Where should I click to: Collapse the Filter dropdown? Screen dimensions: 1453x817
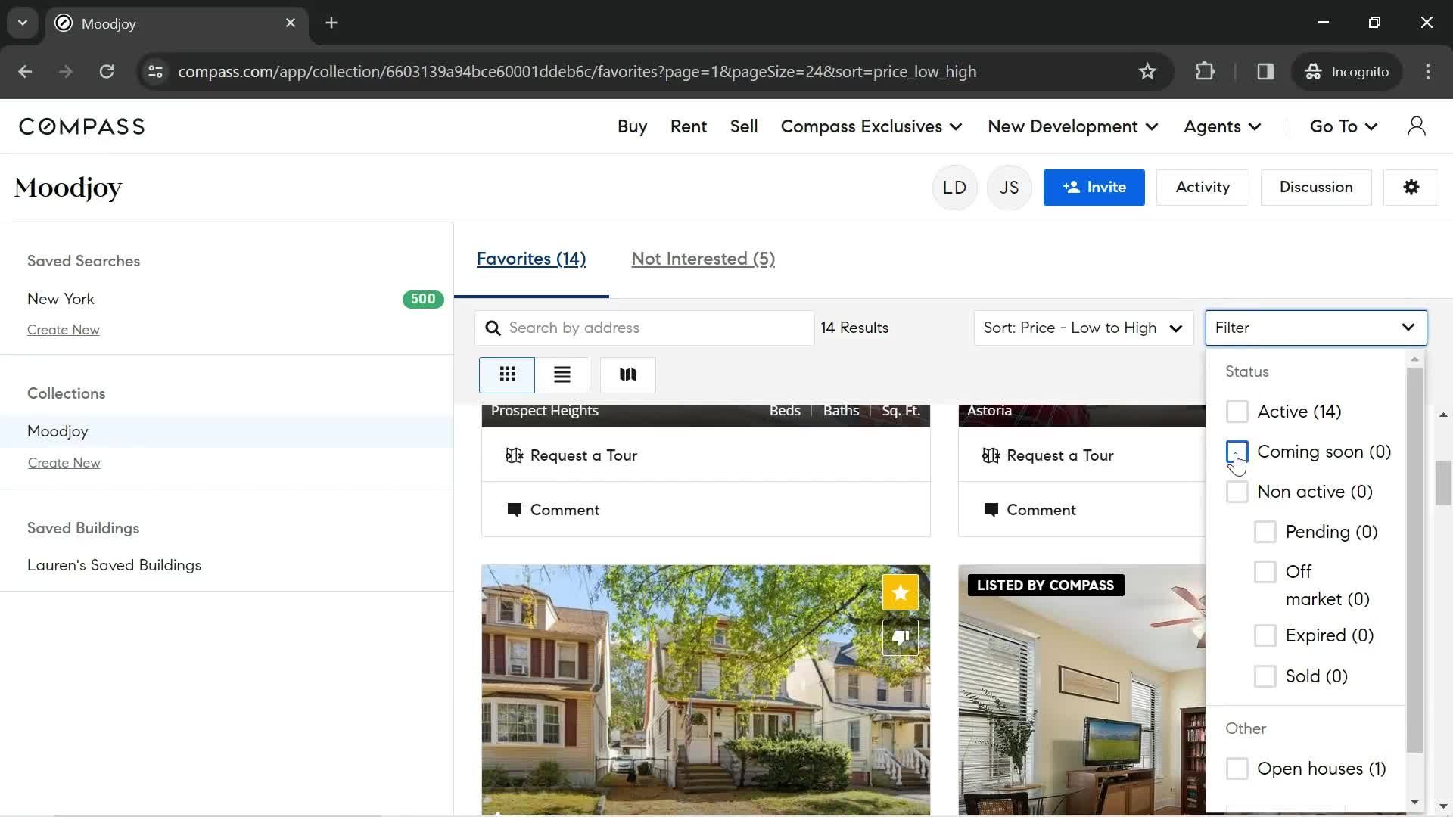(x=1315, y=328)
